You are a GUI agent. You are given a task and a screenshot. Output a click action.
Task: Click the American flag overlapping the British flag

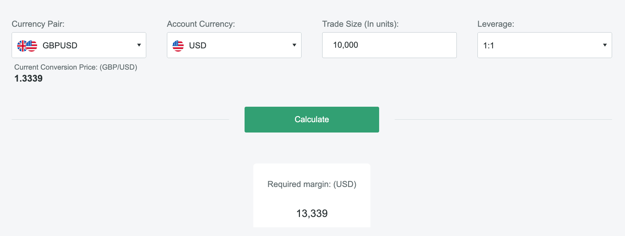click(x=32, y=45)
